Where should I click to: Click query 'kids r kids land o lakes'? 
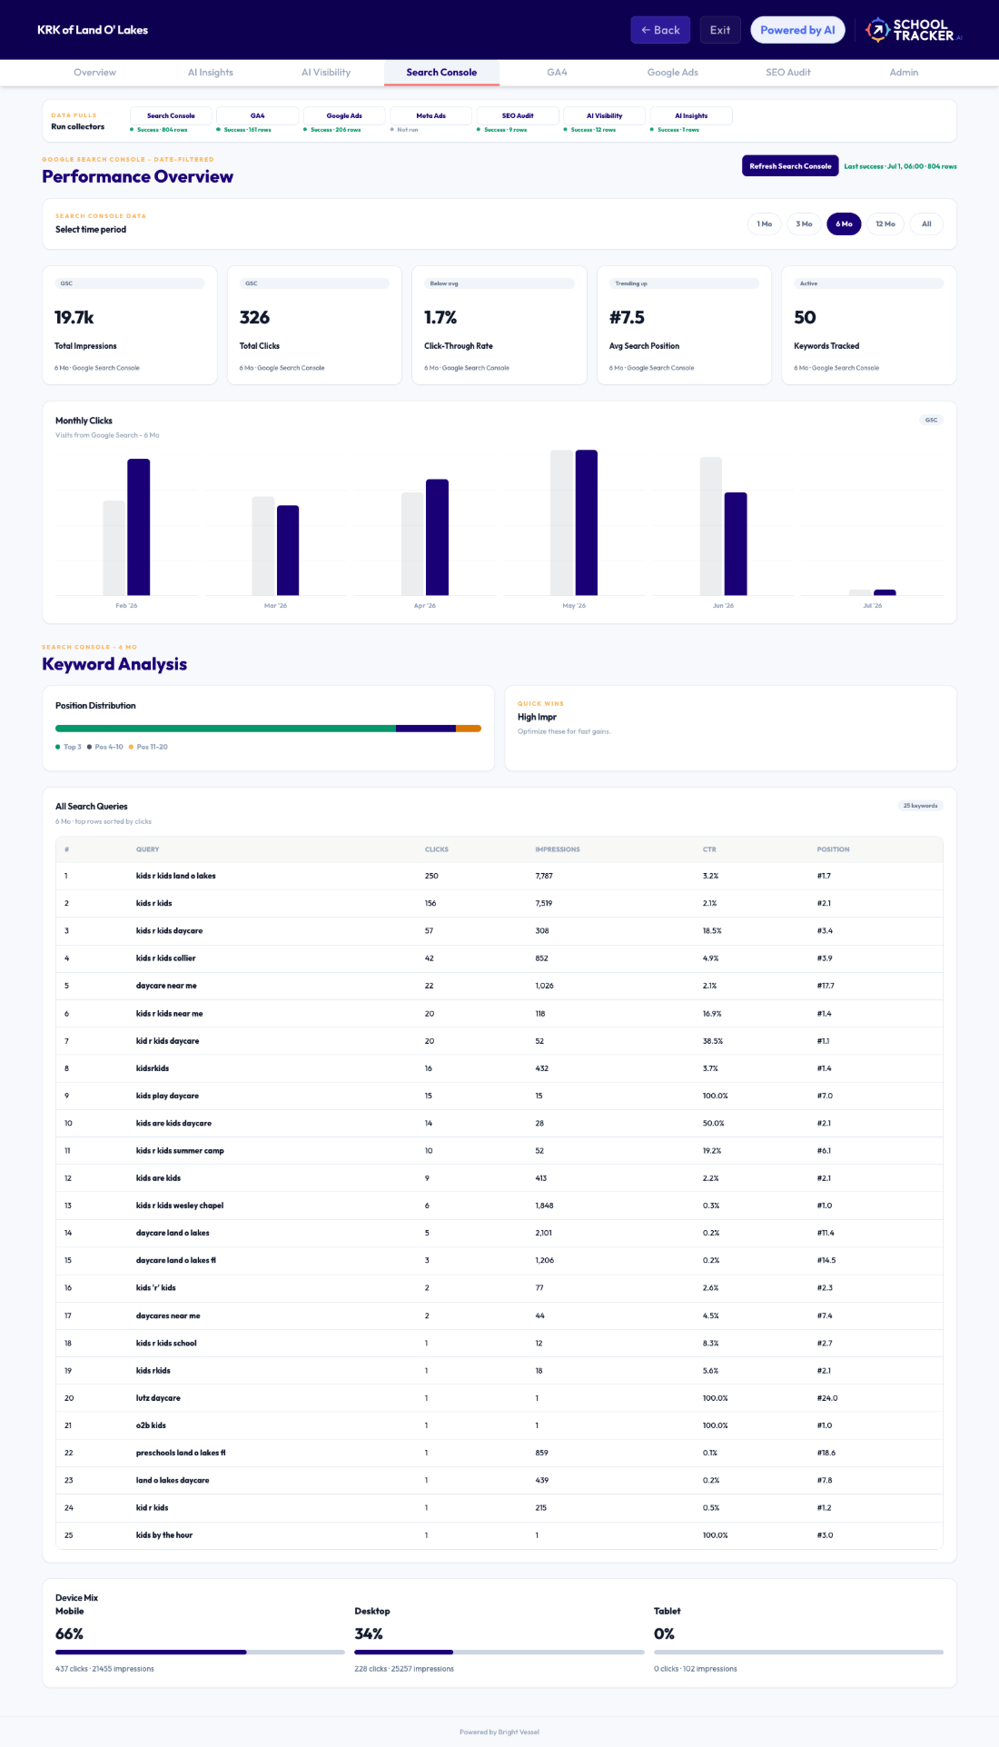coord(176,876)
